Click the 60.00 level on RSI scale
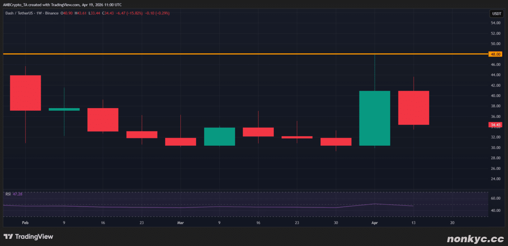 pyautogui.click(x=495, y=198)
